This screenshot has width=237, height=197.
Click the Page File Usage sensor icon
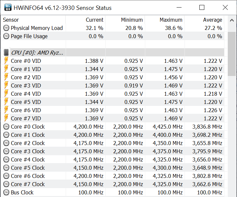tap(6, 37)
